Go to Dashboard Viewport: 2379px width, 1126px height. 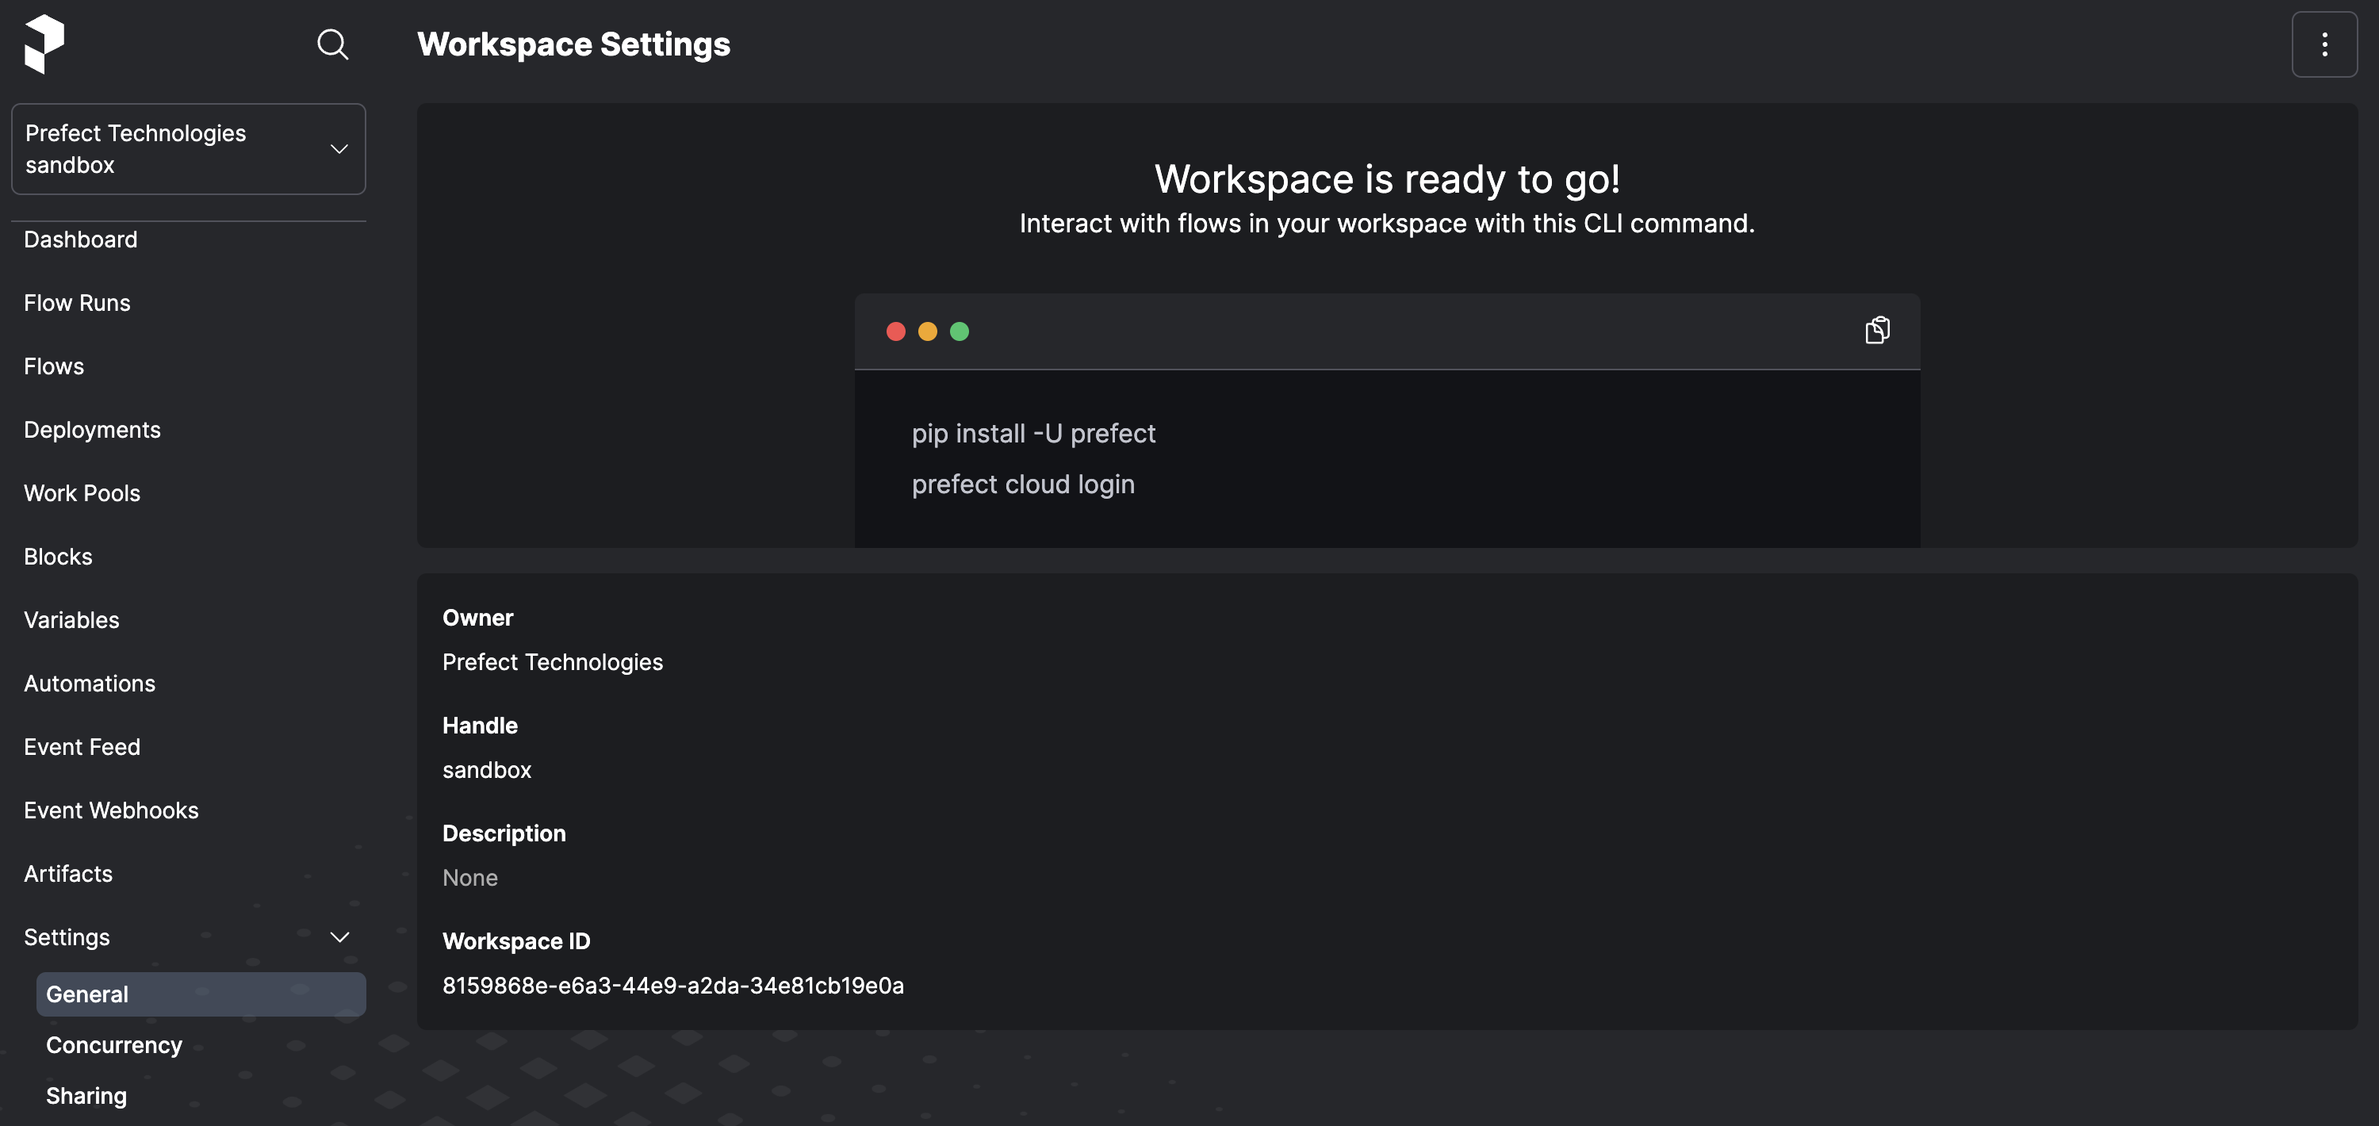(x=80, y=239)
